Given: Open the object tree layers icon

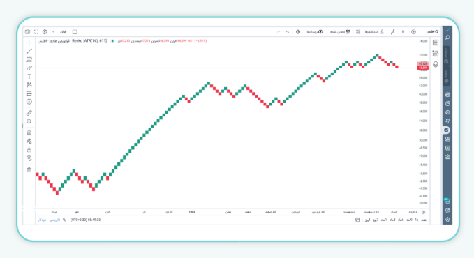Looking at the screenshot, I should pyautogui.click(x=436, y=64).
